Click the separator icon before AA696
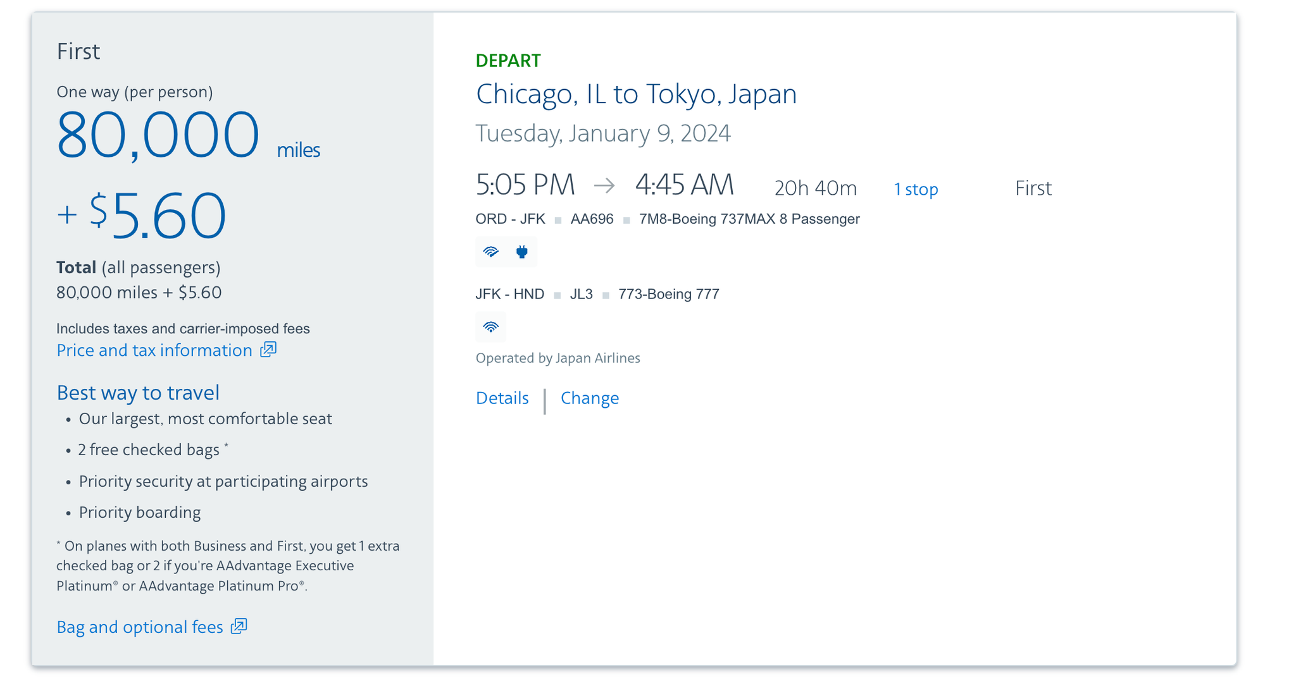 [x=557, y=219]
